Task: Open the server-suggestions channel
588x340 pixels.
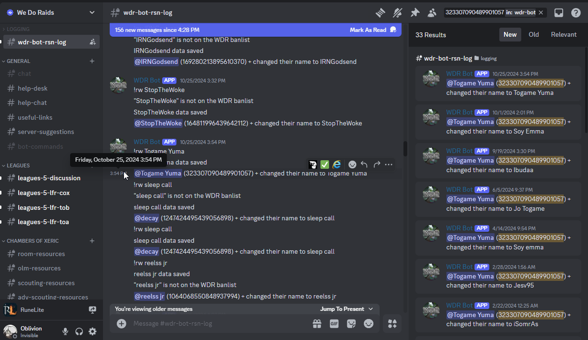Action: point(52,132)
